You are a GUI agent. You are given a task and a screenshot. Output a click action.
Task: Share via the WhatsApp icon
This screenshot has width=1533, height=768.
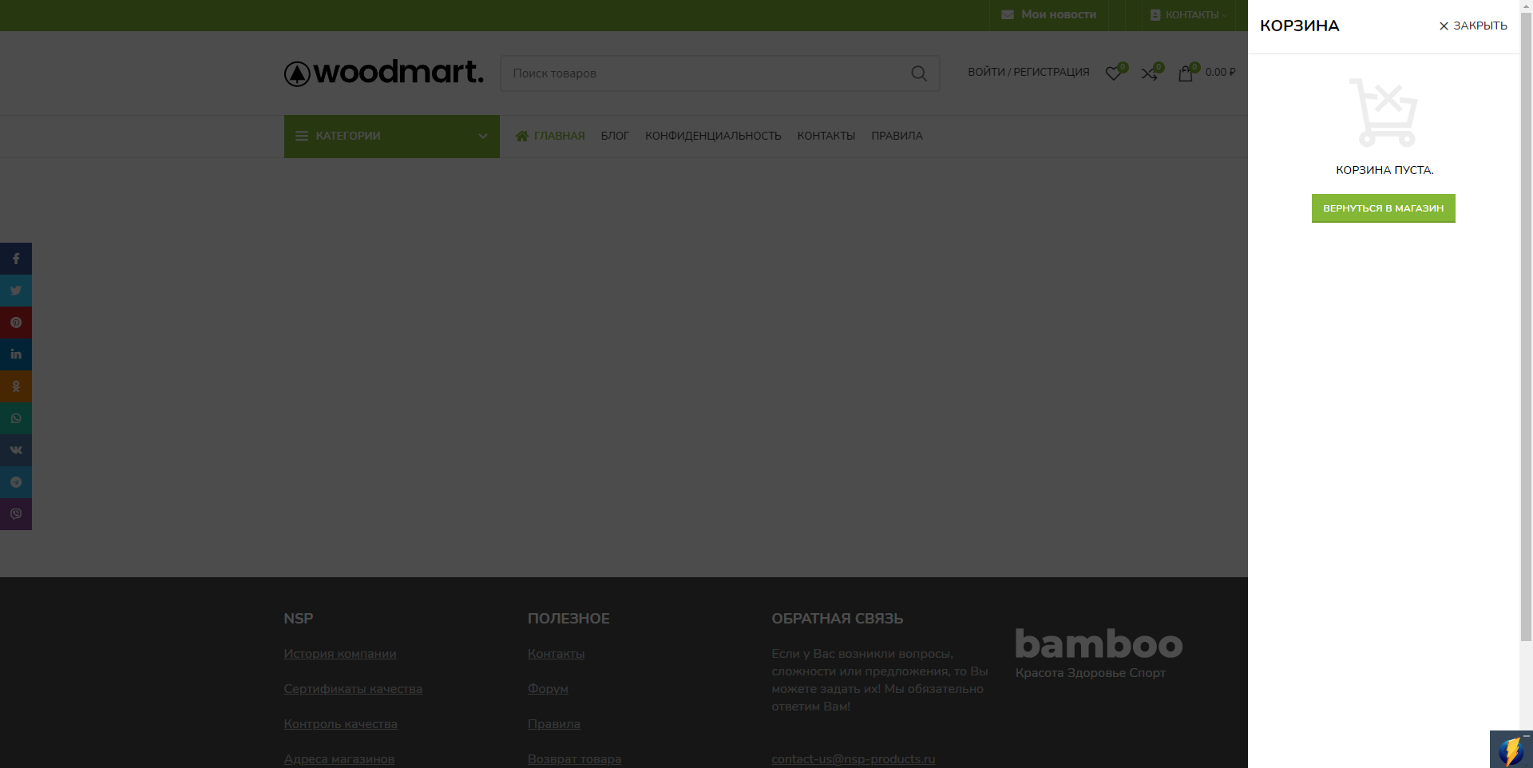coord(16,418)
